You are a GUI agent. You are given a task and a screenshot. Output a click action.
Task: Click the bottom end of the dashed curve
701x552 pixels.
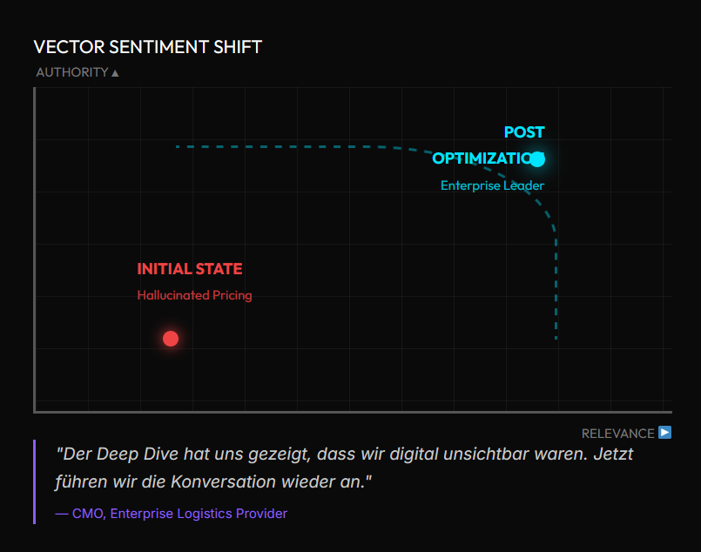pos(556,336)
